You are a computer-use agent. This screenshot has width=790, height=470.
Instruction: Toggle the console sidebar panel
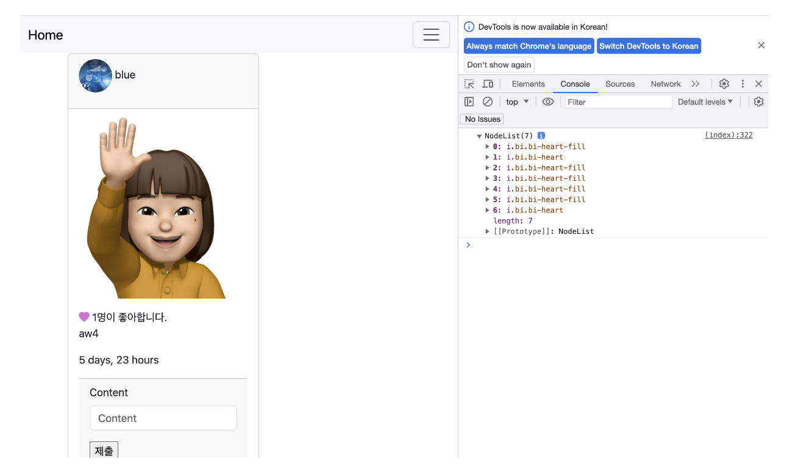point(469,102)
